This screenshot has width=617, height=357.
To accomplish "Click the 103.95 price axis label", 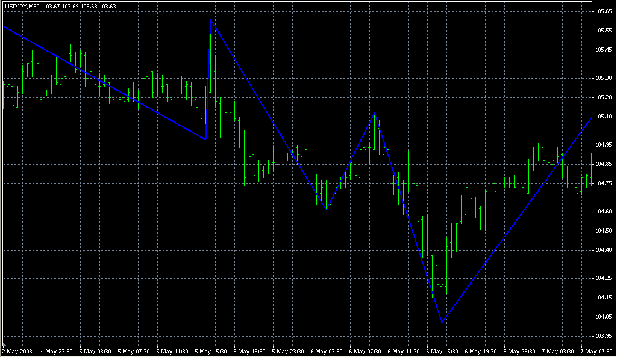I will 603,336.
